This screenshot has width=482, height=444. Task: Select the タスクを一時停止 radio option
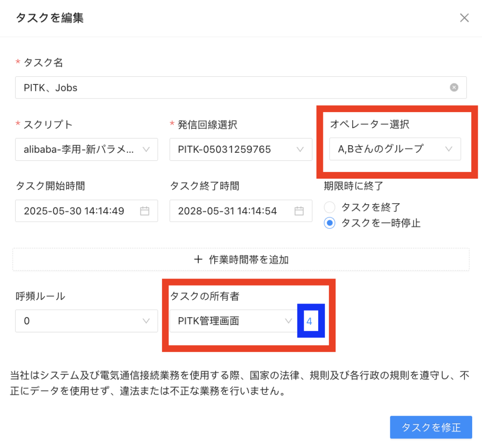click(329, 223)
